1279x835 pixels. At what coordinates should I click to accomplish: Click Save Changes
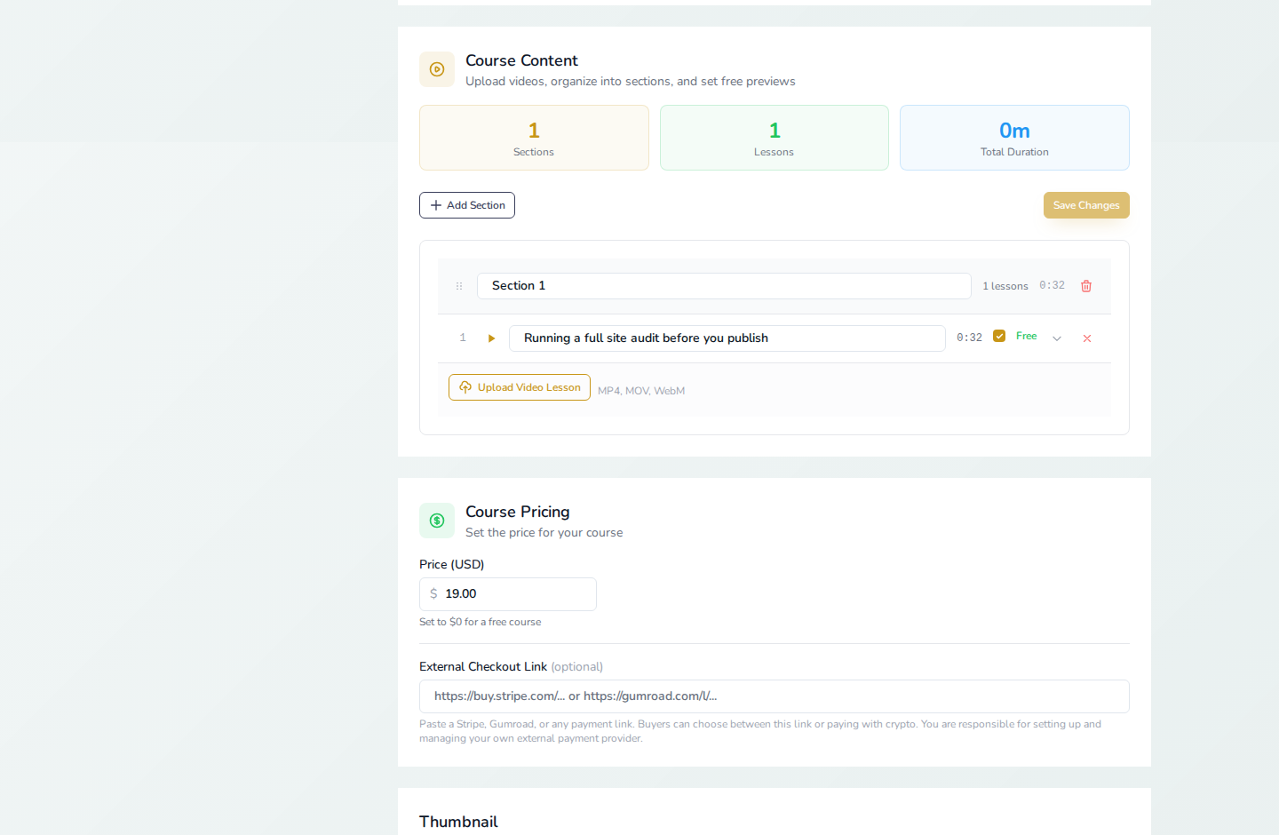[x=1086, y=205]
